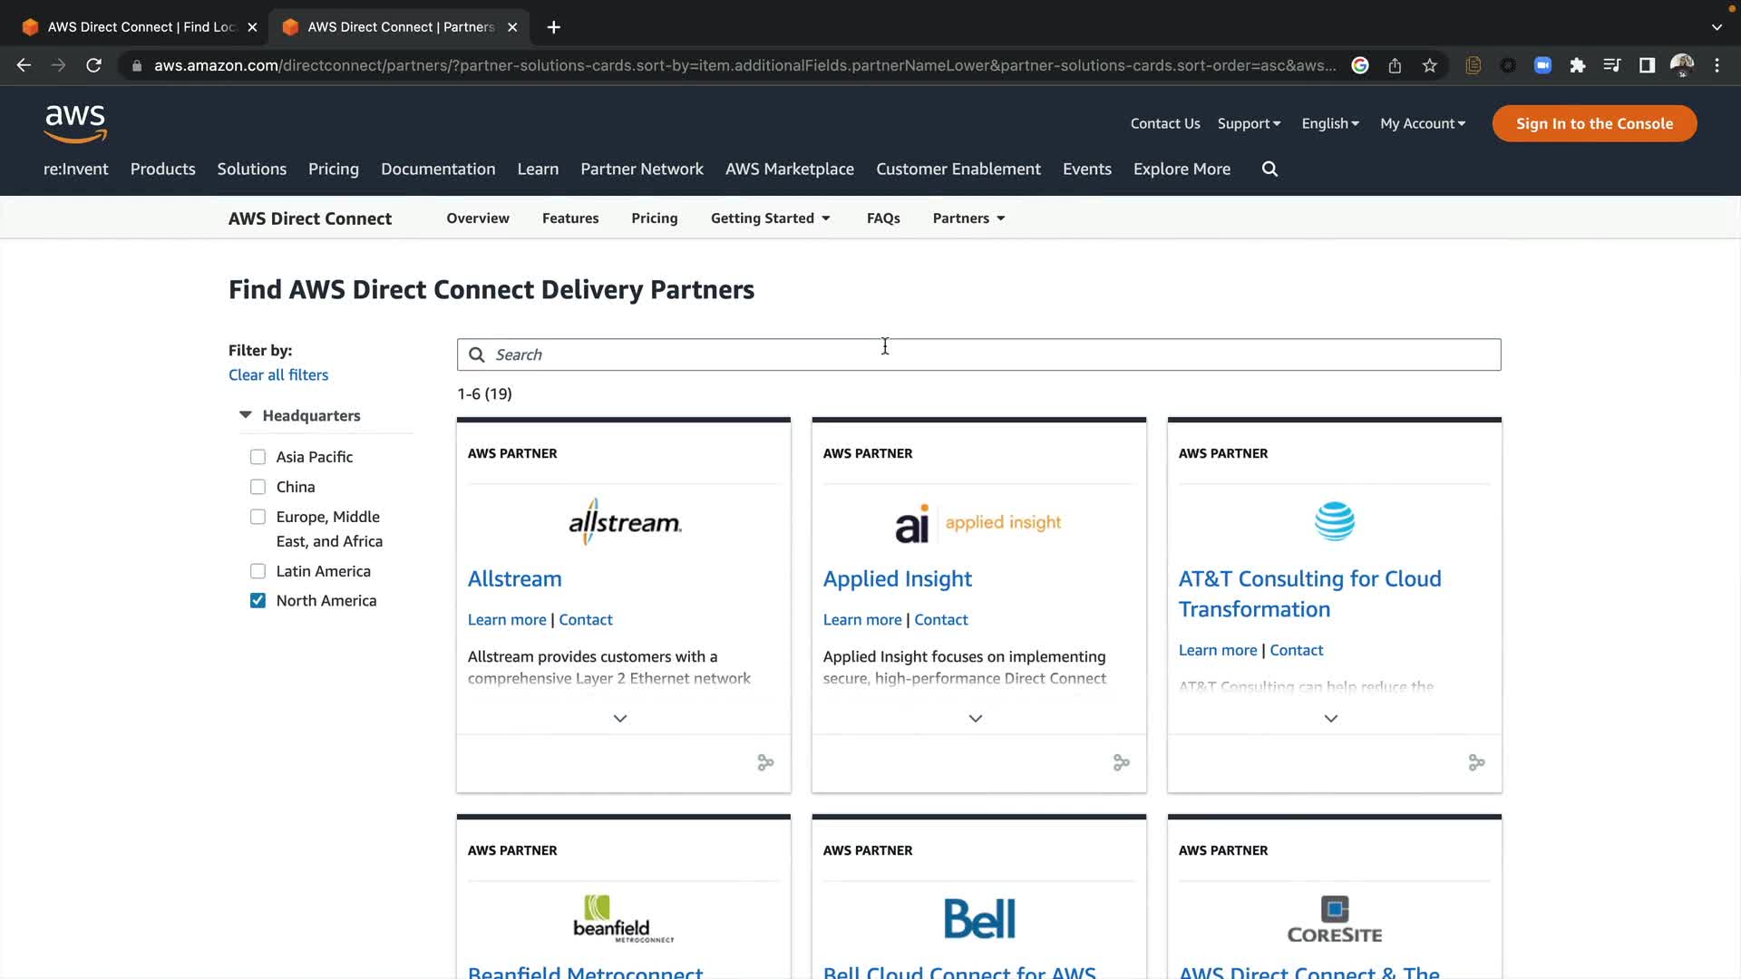This screenshot has height=979, width=1741.
Task: Click the Clear all filters link
Action: (x=278, y=374)
